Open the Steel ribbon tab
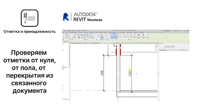Image resolution: width=197 pixels, height=111 pixels. coord(67,33)
